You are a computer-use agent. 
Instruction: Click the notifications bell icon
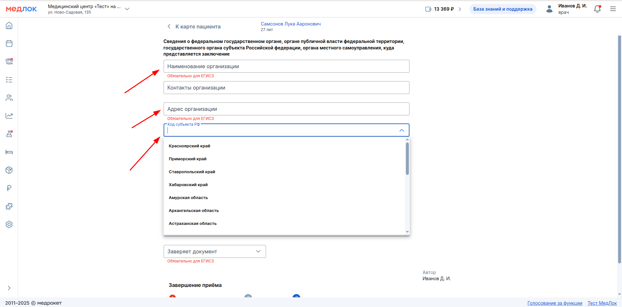click(x=597, y=9)
